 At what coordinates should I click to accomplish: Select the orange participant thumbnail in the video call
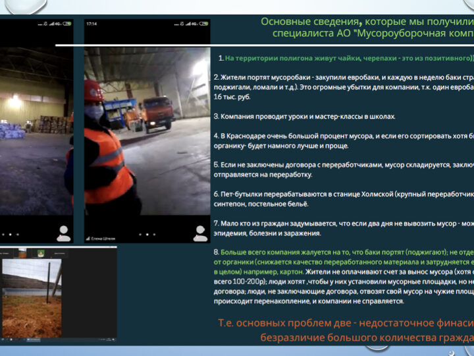(23, 252)
